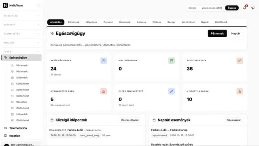
Task: Click the warning triangle icon on Utánkövetés card
Action: 104,91
